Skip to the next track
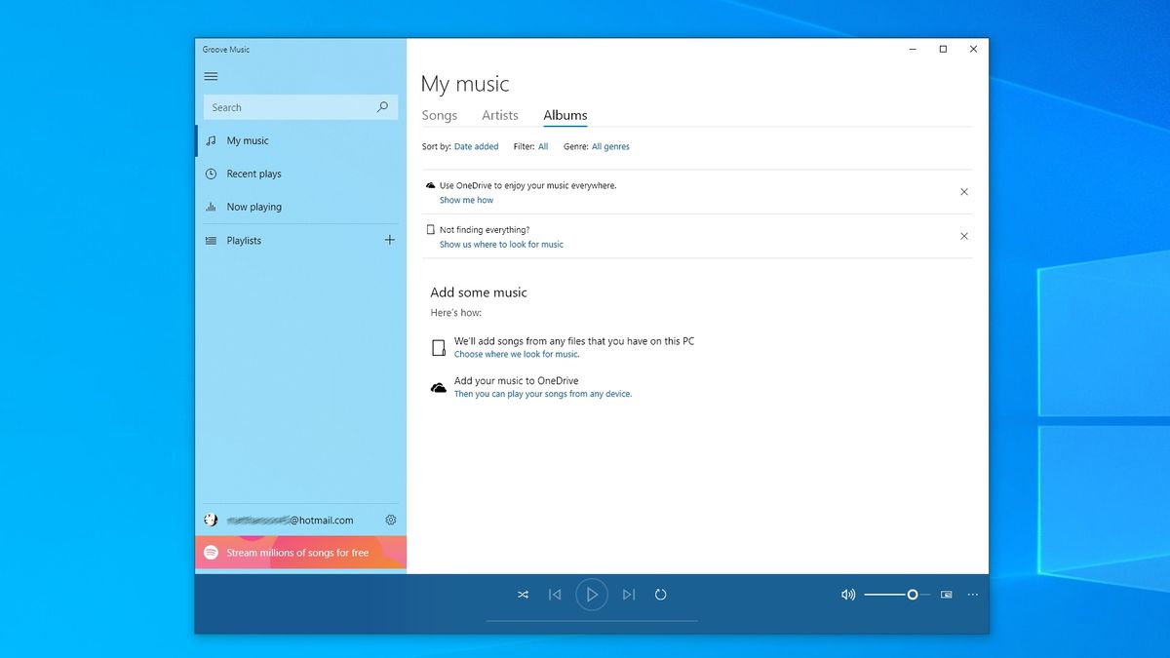 (x=629, y=594)
